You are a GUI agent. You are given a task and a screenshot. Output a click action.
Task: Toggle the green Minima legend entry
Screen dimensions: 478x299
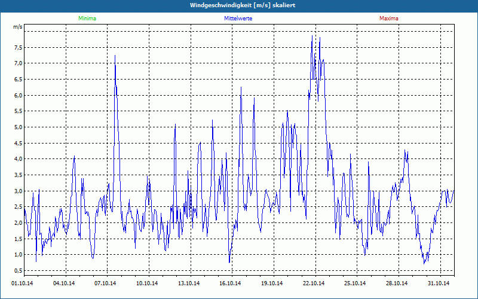click(x=87, y=19)
